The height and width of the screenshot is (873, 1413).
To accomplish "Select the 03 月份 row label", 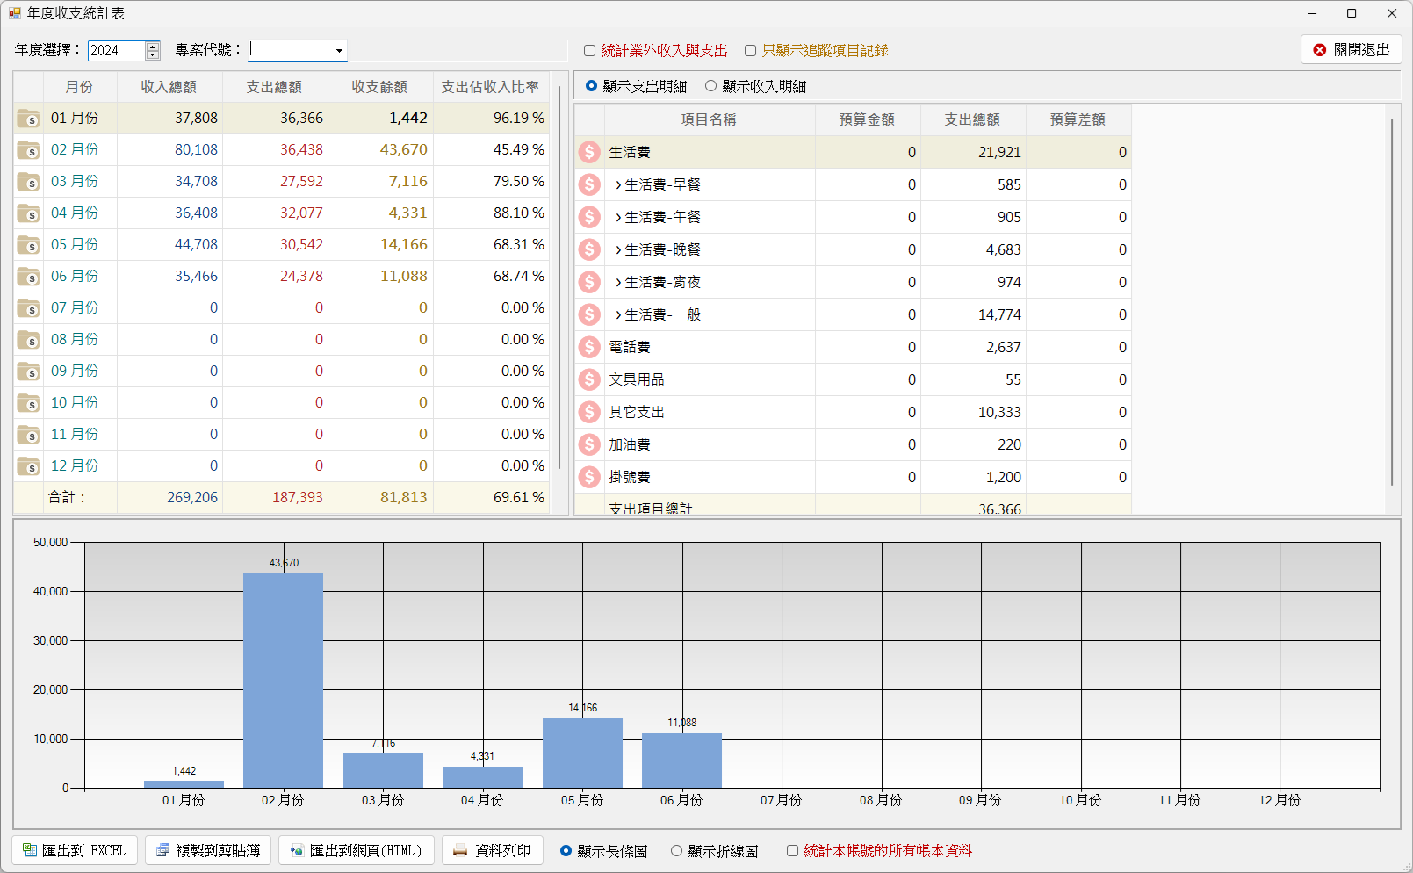I will [75, 182].
